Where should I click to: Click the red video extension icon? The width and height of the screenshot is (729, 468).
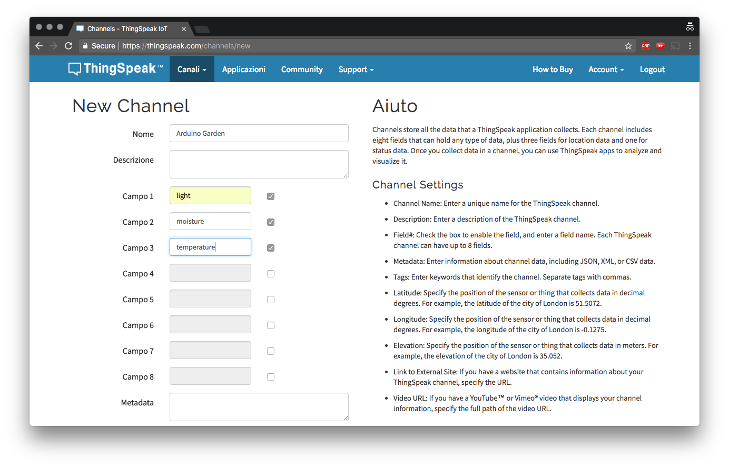661,46
